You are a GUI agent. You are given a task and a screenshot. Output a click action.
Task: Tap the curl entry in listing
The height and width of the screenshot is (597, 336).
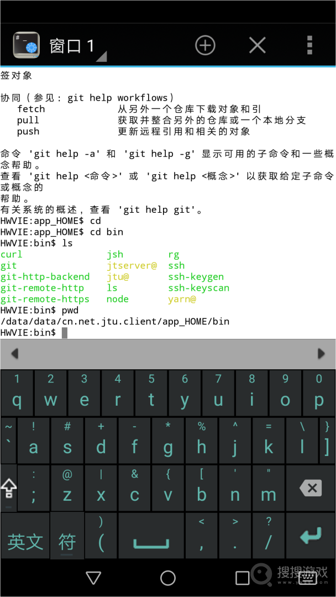click(11, 254)
